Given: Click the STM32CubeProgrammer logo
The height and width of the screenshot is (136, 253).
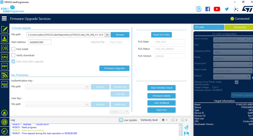Looking at the screenshot, I should [x=12, y=9].
